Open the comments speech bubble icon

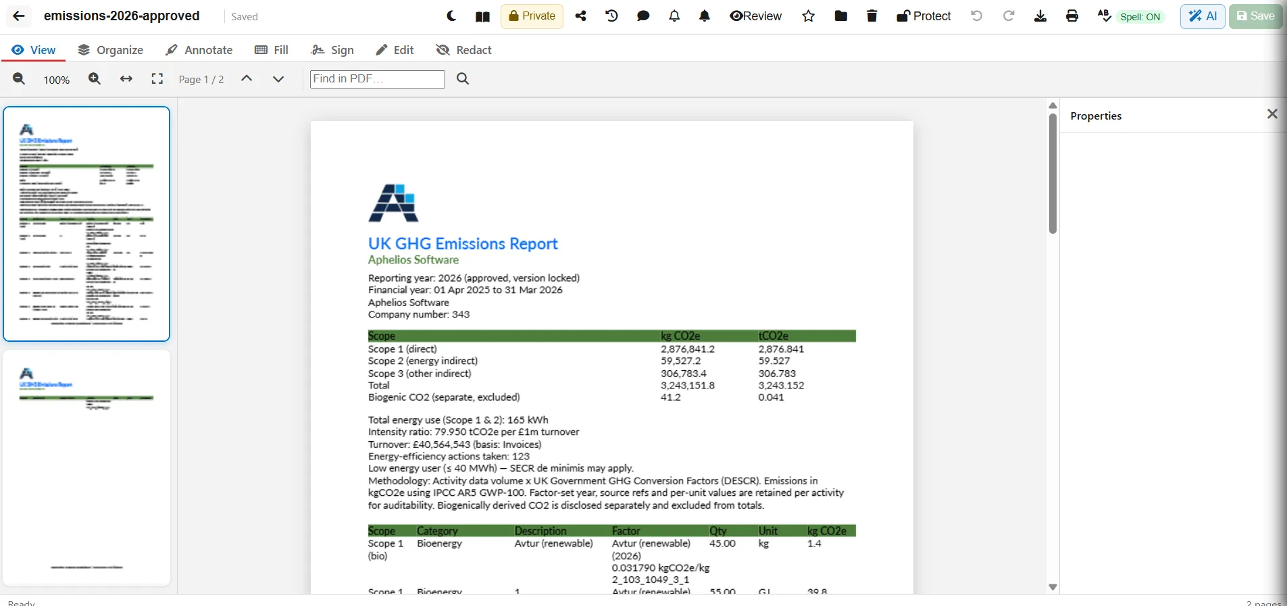pyautogui.click(x=643, y=16)
